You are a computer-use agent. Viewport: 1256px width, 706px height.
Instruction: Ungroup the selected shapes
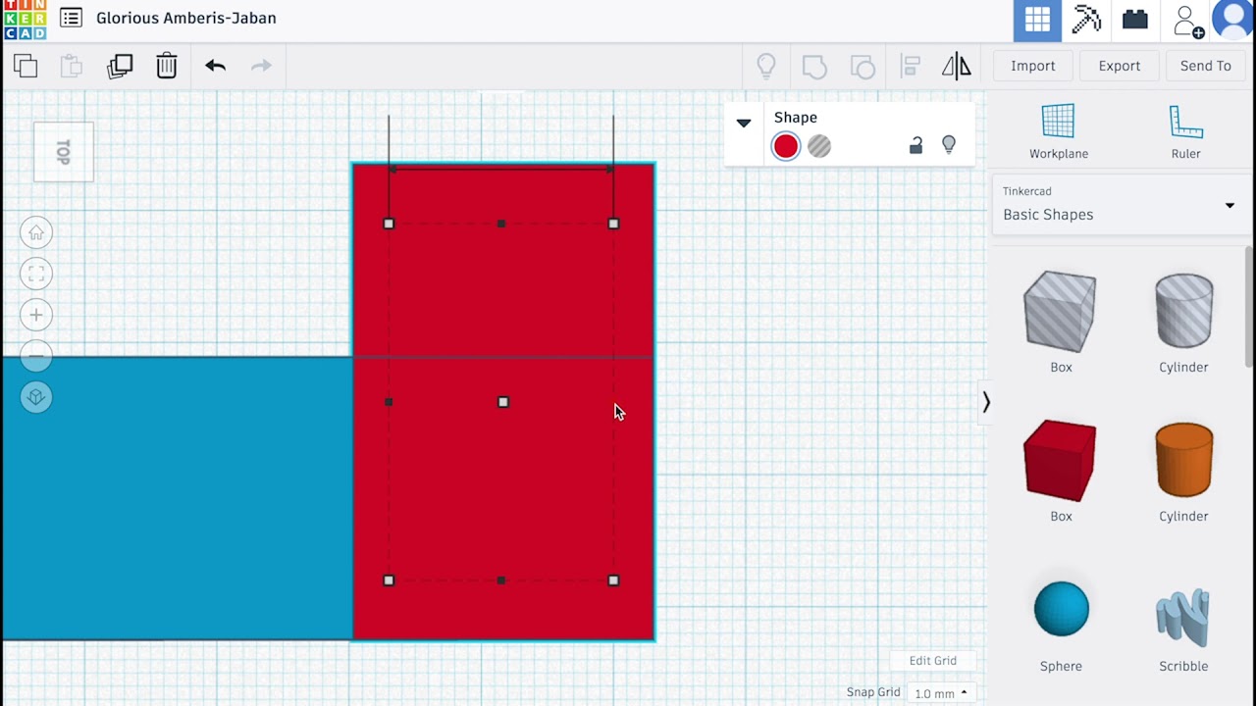pyautogui.click(x=863, y=66)
